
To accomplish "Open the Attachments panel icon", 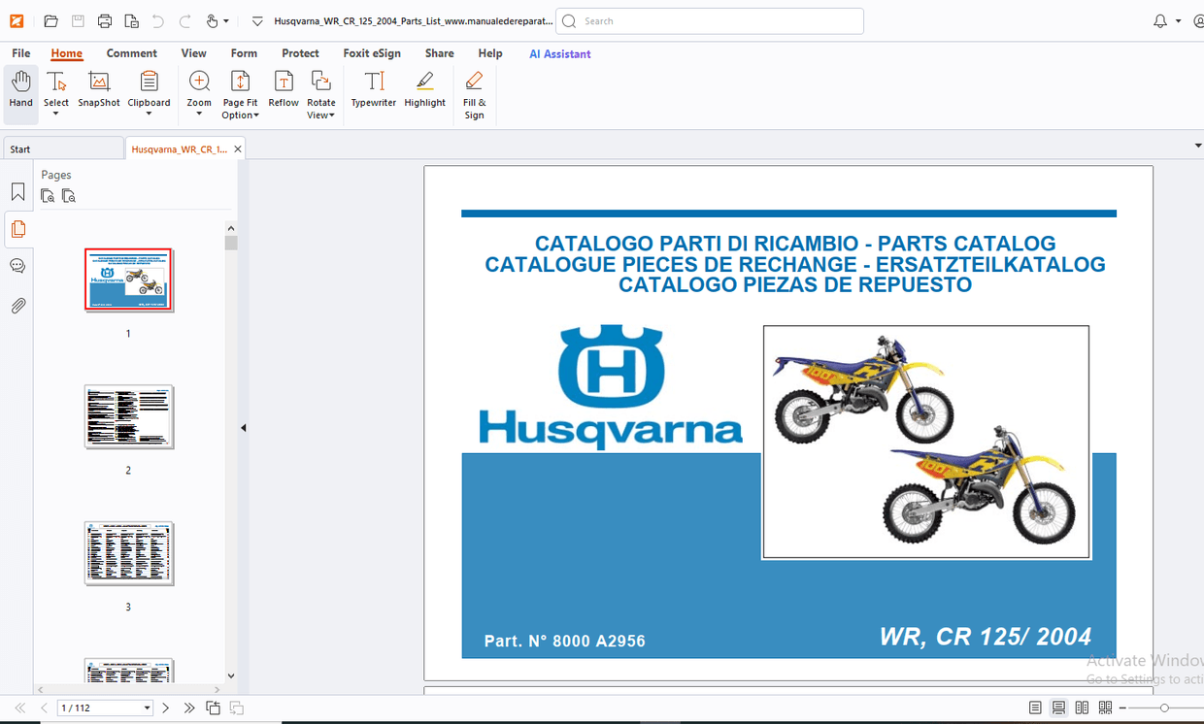I will coord(17,305).
